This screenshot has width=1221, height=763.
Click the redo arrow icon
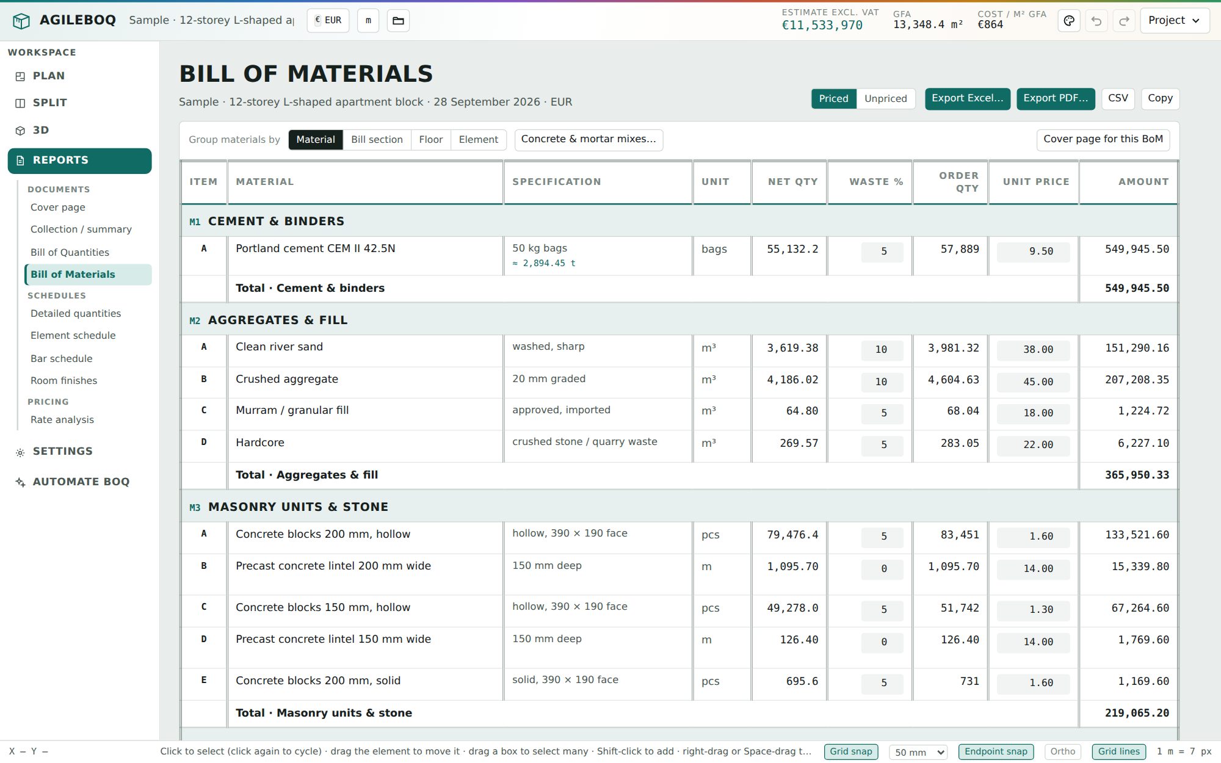coord(1124,21)
